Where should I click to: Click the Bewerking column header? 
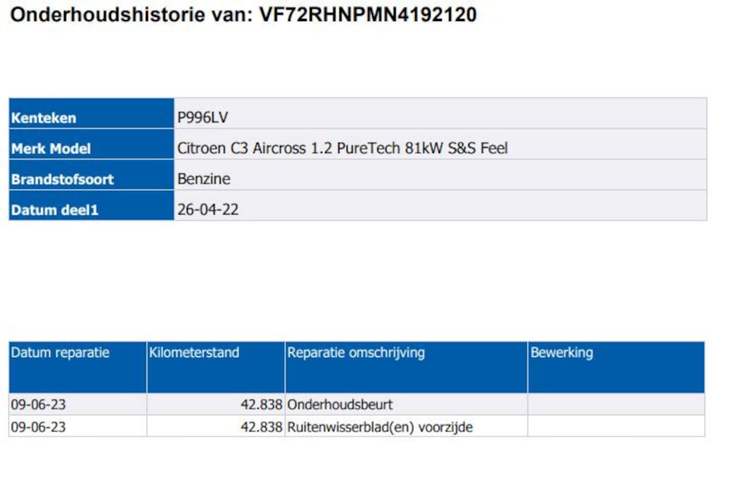(616, 367)
